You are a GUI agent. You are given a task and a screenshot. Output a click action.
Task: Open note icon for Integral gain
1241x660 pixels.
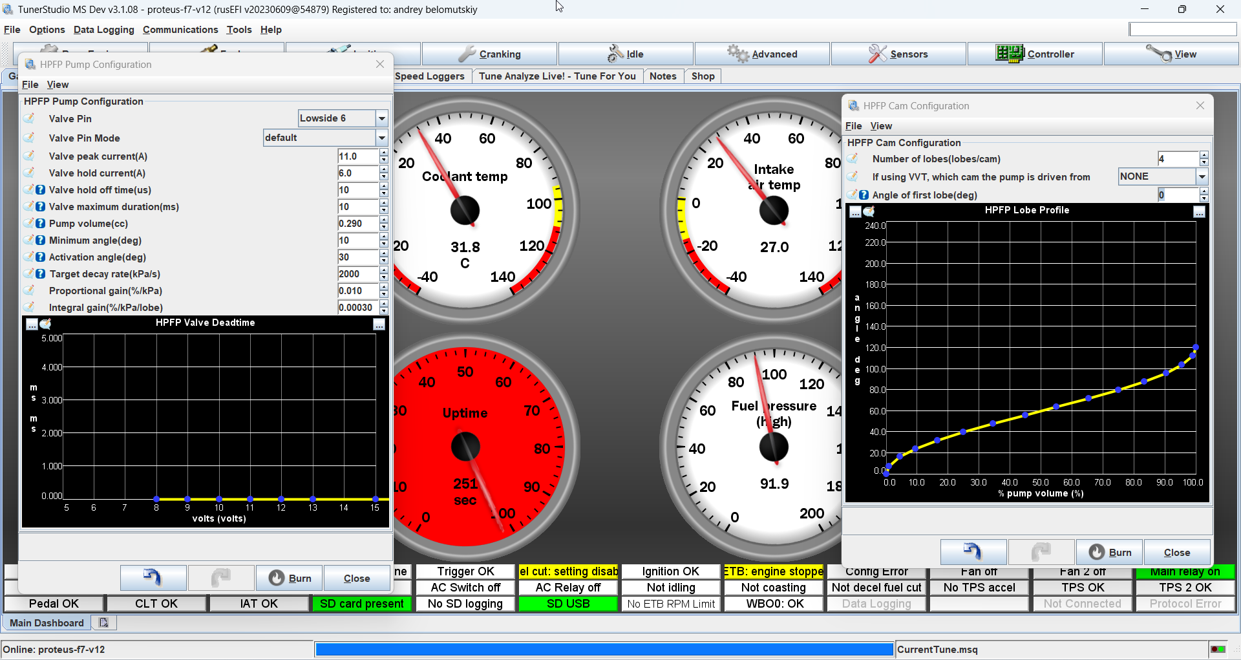(29, 307)
